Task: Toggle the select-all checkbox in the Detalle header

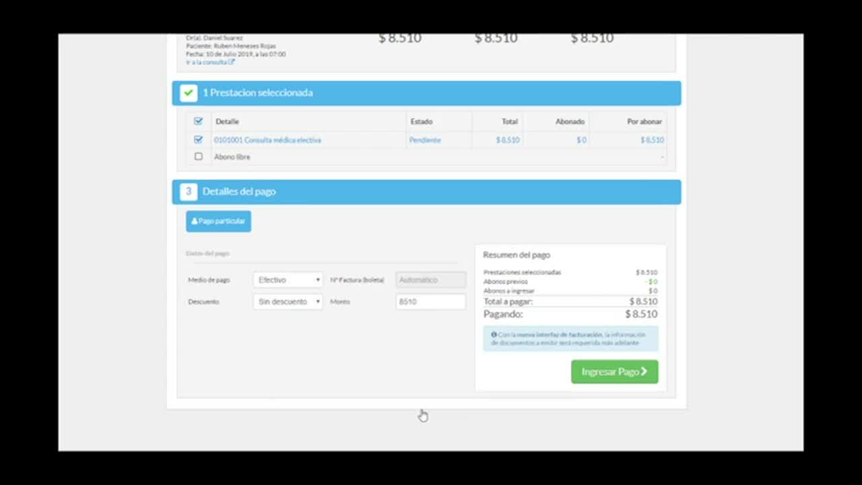Action: pos(198,121)
